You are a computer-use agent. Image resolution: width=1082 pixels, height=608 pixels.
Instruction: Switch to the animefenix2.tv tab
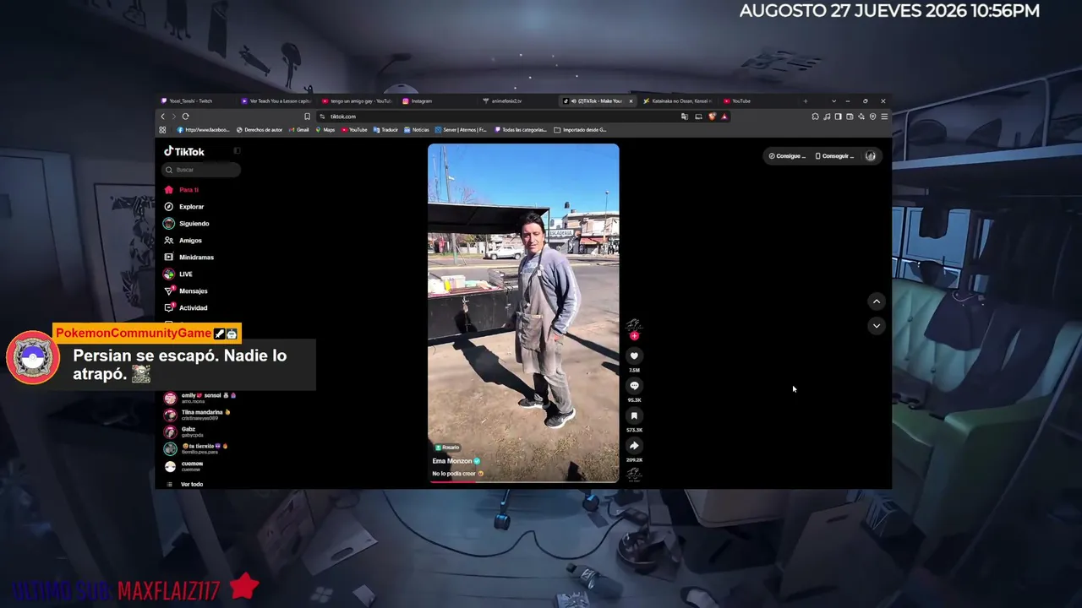[516, 101]
